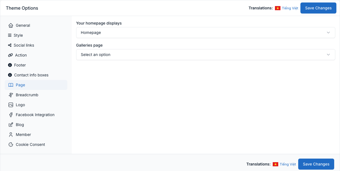340x171 pixels.
Task: Select the Contact info boxes info icon
Action: tap(10, 75)
